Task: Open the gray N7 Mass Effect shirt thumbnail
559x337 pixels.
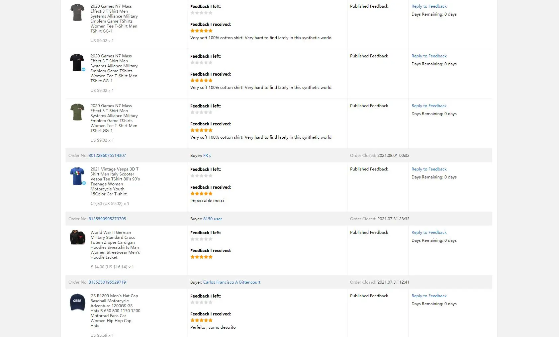Action: coord(77,13)
